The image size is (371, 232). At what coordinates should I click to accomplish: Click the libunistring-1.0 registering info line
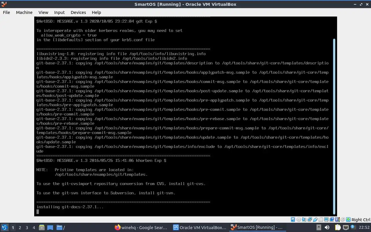(x=121, y=54)
